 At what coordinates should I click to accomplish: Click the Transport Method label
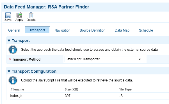(27, 59)
